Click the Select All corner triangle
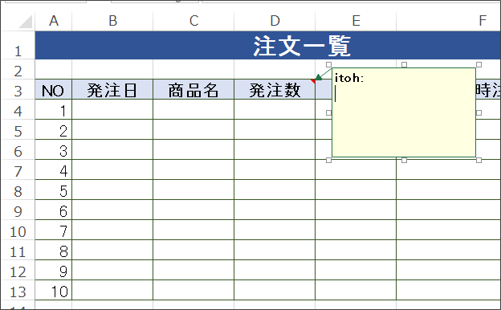Screen dimensions: 501x310 tap(26, 21)
